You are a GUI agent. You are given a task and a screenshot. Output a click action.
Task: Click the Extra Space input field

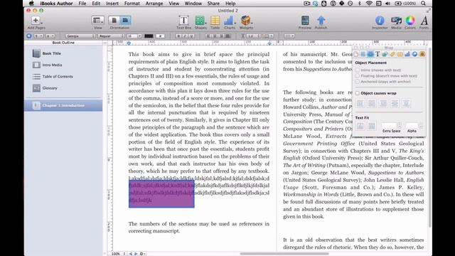click(389, 125)
